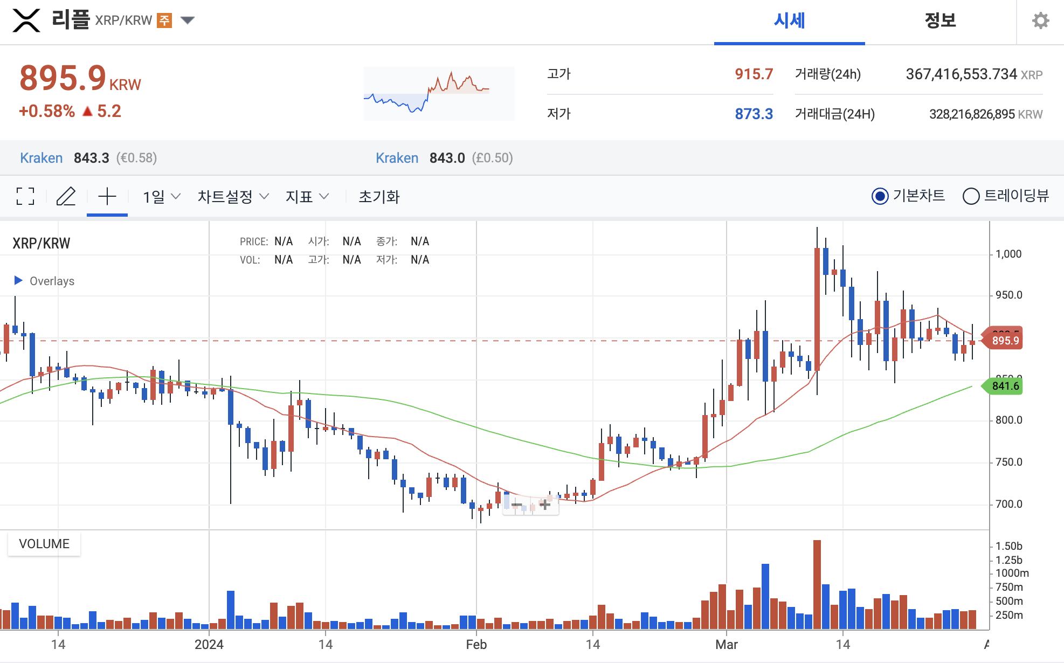Image resolution: width=1064 pixels, height=663 pixels.
Task: Switch to the 시세 tab
Action: pos(789,21)
